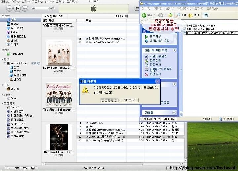
Task: Open 90년대 음악 smart playlist
Action: pyautogui.click(x=17, y=111)
